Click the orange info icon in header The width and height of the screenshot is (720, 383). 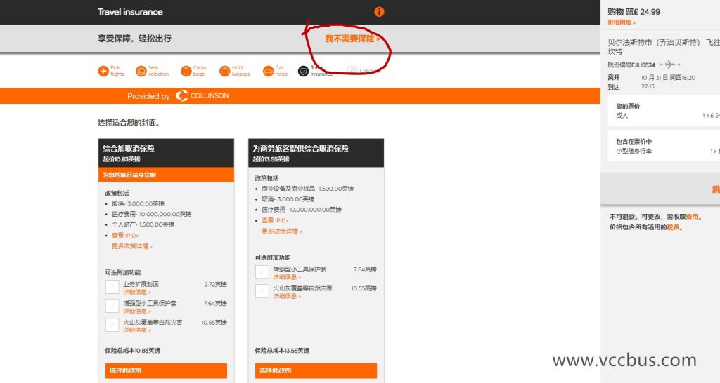point(379,12)
